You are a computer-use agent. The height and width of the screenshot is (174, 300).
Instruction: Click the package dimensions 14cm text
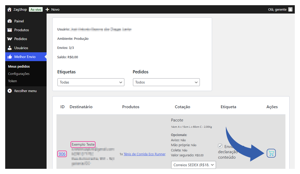(191, 127)
